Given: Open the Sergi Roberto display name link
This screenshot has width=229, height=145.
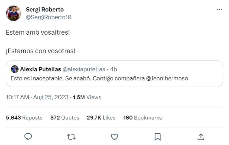Looking at the screenshot, I should [x=45, y=10].
